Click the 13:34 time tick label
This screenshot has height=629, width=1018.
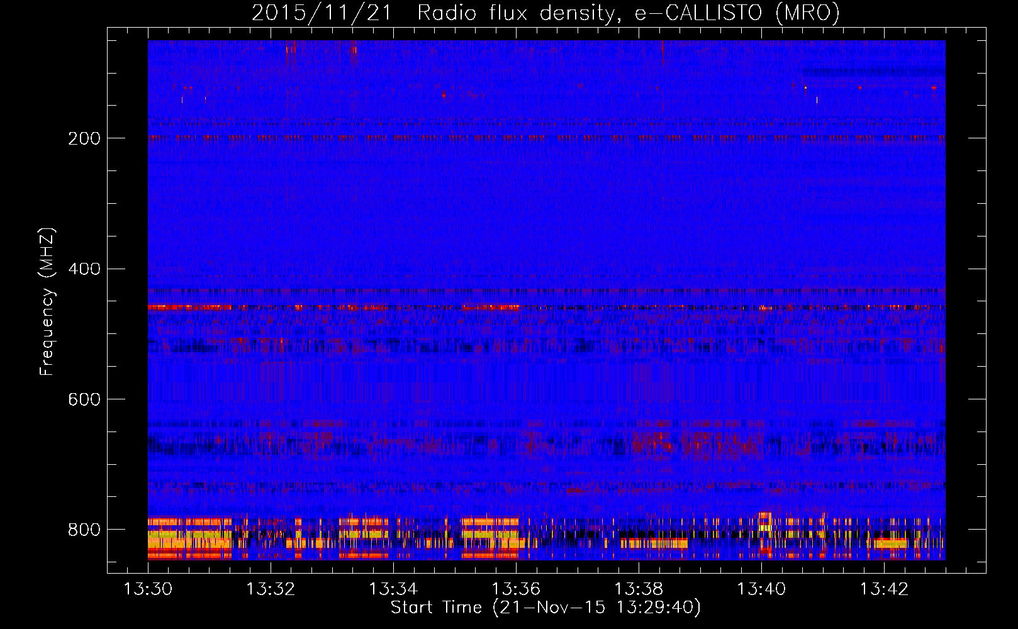click(x=394, y=589)
